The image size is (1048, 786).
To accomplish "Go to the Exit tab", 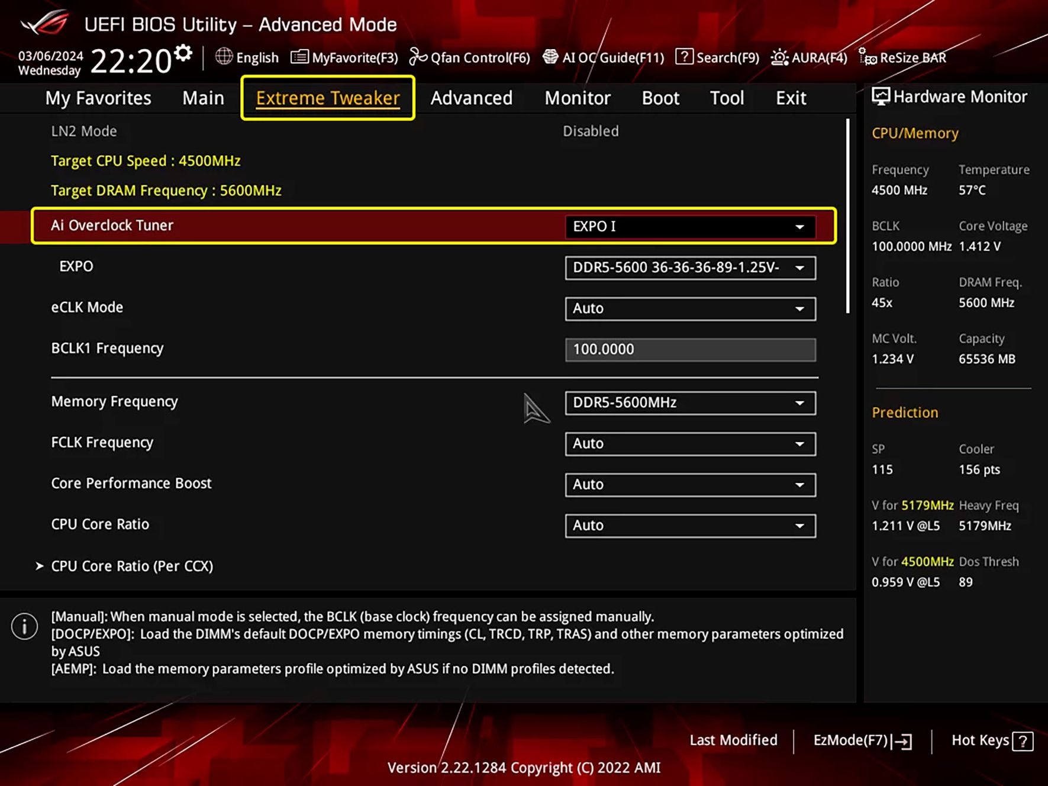I will pyautogui.click(x=791, y=98).
